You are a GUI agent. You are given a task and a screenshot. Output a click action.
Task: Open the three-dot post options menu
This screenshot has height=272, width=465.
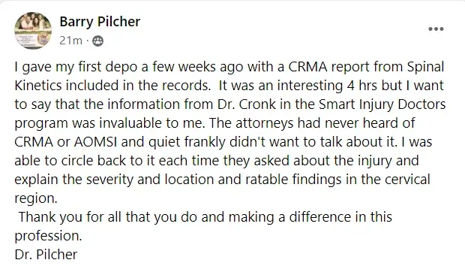[x=436, y=29]
